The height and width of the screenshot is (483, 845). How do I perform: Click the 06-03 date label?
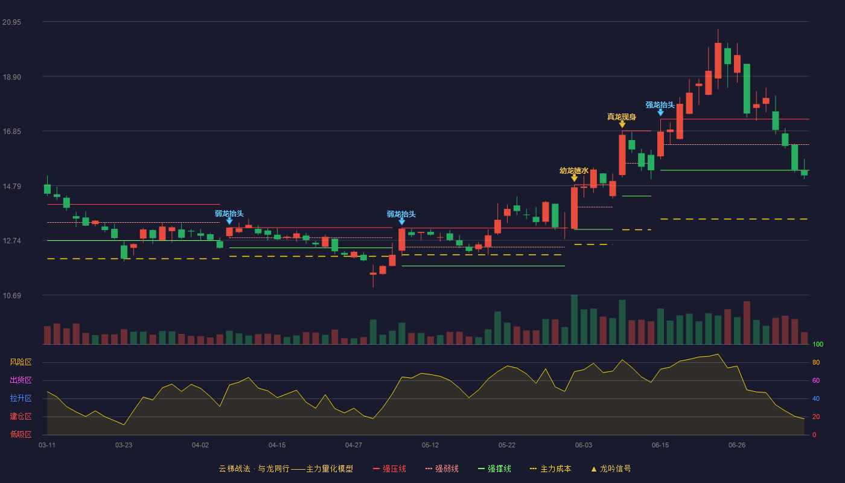point(584,445)
